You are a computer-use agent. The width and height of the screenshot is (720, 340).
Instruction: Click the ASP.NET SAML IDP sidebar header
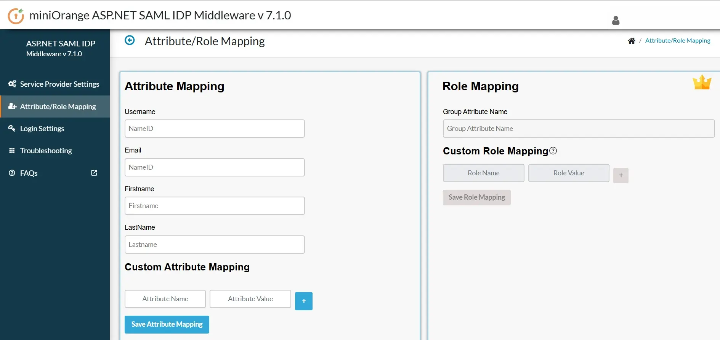coord(61,48)
